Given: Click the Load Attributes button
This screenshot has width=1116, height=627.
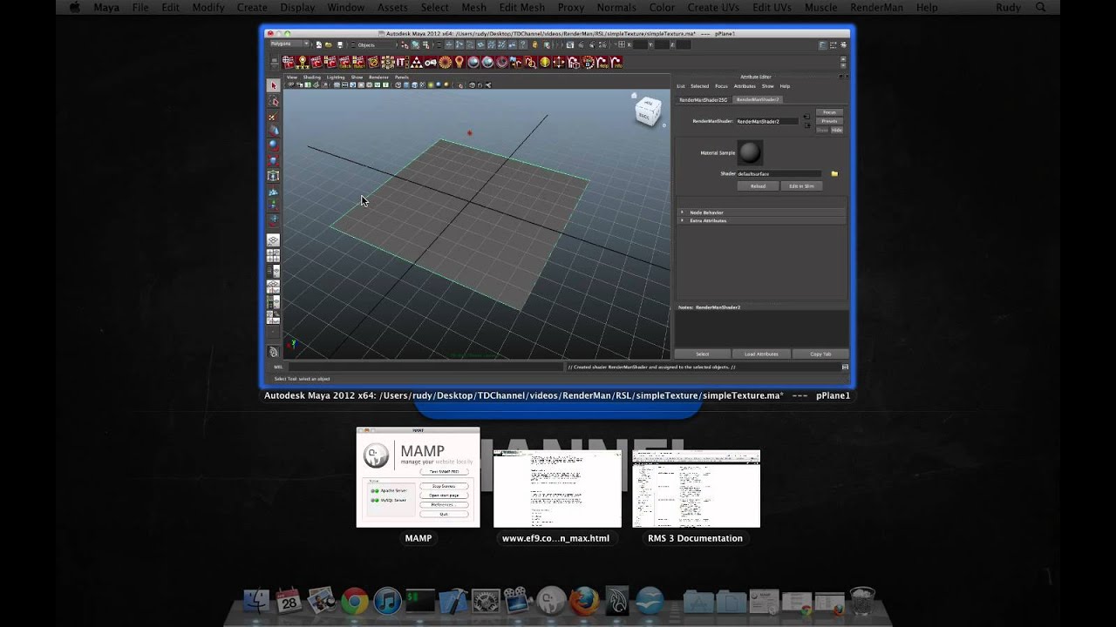Looking at the screenshot, I should 761,354.
